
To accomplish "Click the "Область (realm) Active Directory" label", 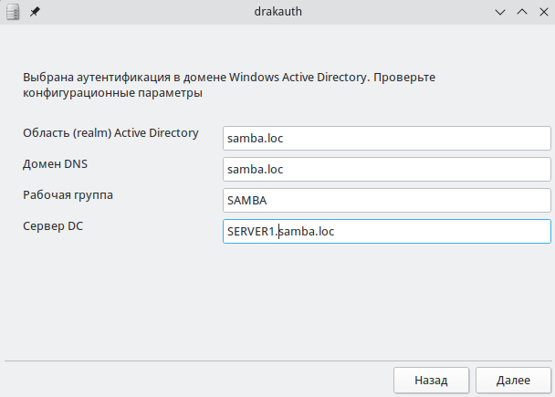I will coord(110,133).
